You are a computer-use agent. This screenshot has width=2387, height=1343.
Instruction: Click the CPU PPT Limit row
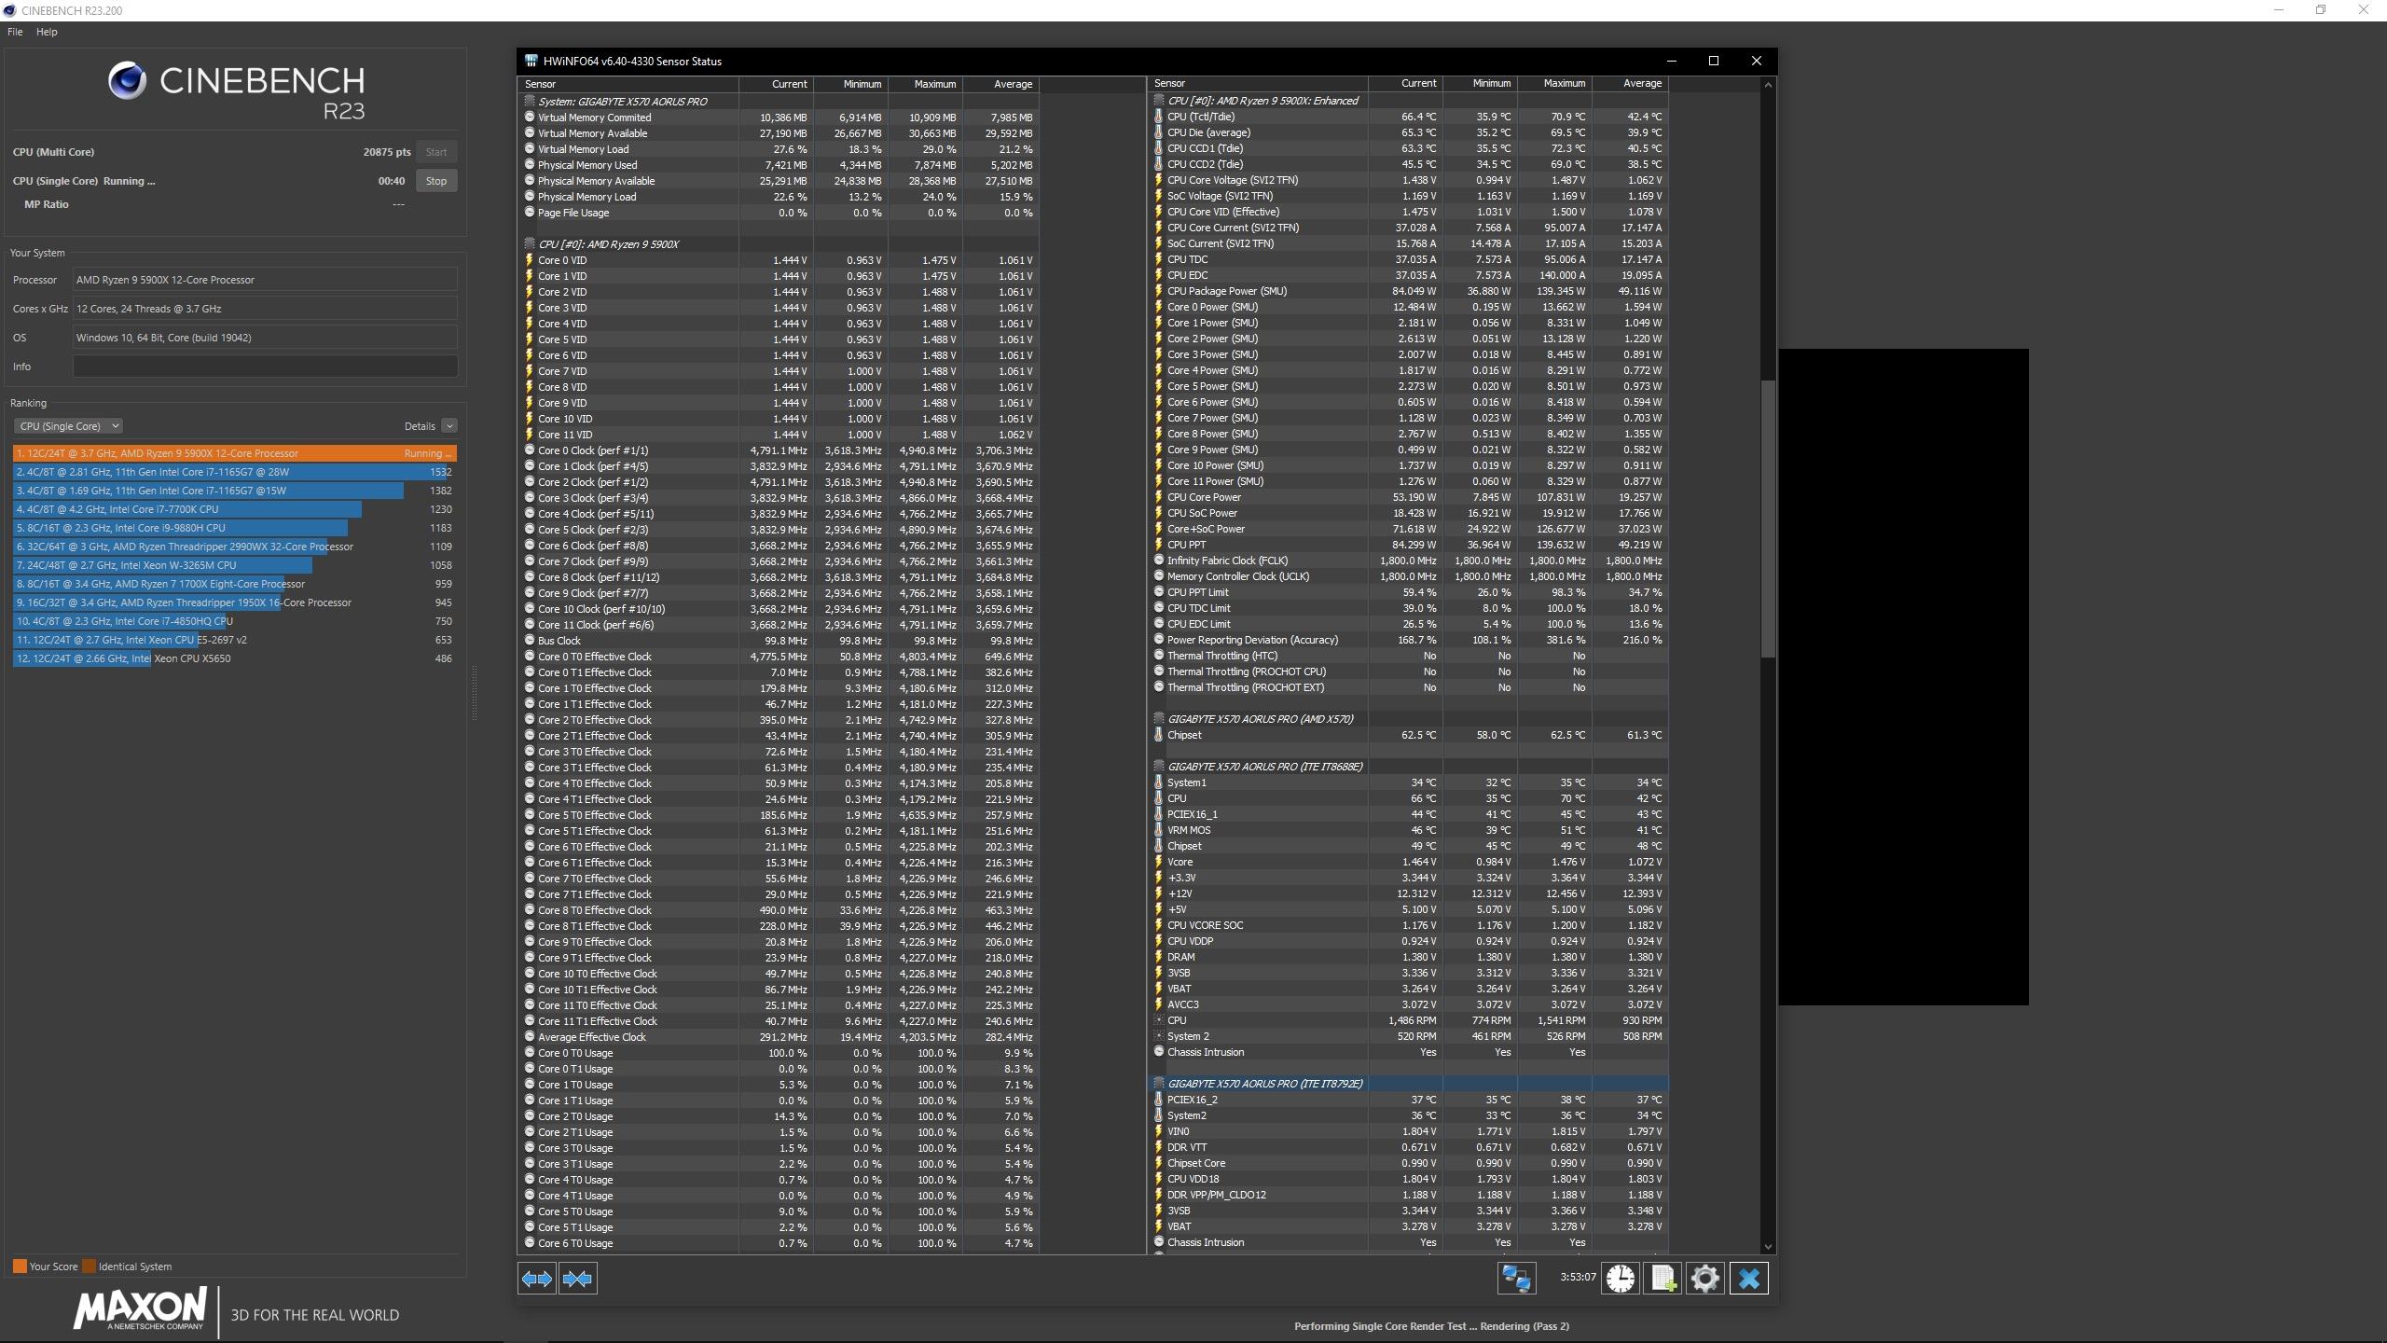1409,592
